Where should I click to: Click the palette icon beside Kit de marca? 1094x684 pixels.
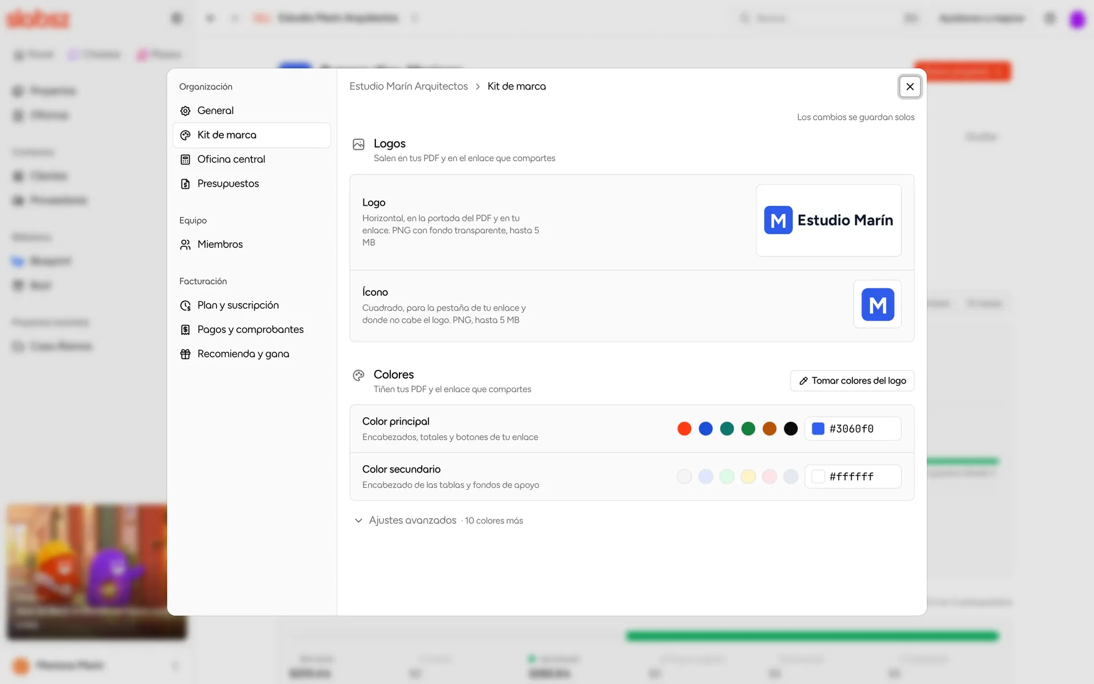[x=185, y=135]
